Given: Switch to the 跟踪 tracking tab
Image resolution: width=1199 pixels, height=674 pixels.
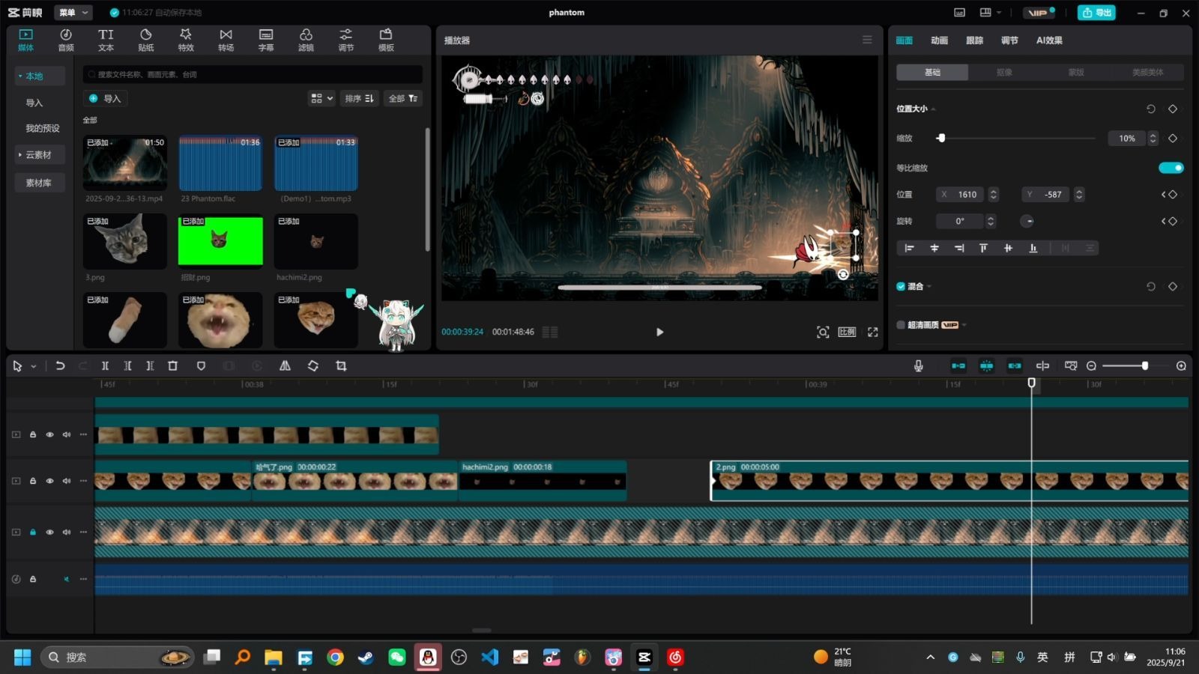Looking at the screenshot, I should [x=974, y=40].
